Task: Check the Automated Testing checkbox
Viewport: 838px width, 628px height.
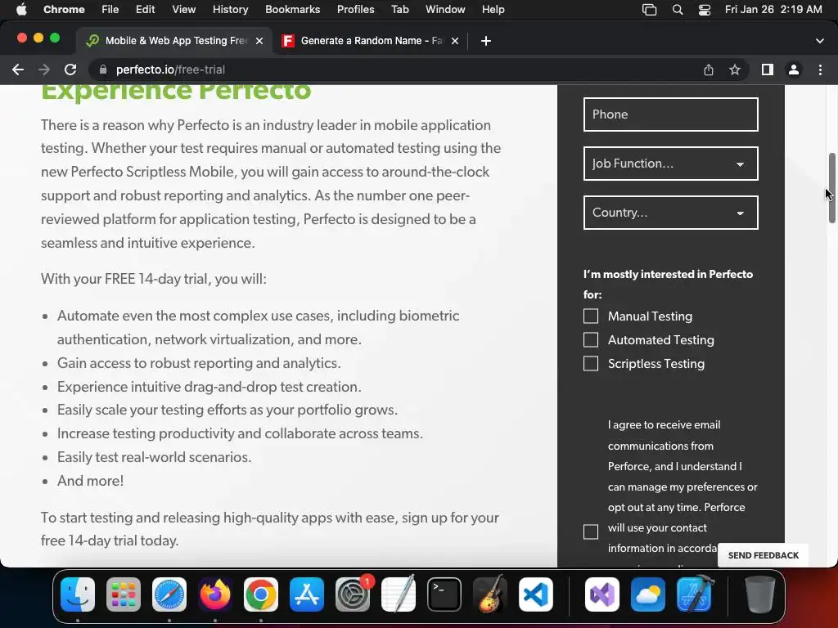Action: pos(591,339)
